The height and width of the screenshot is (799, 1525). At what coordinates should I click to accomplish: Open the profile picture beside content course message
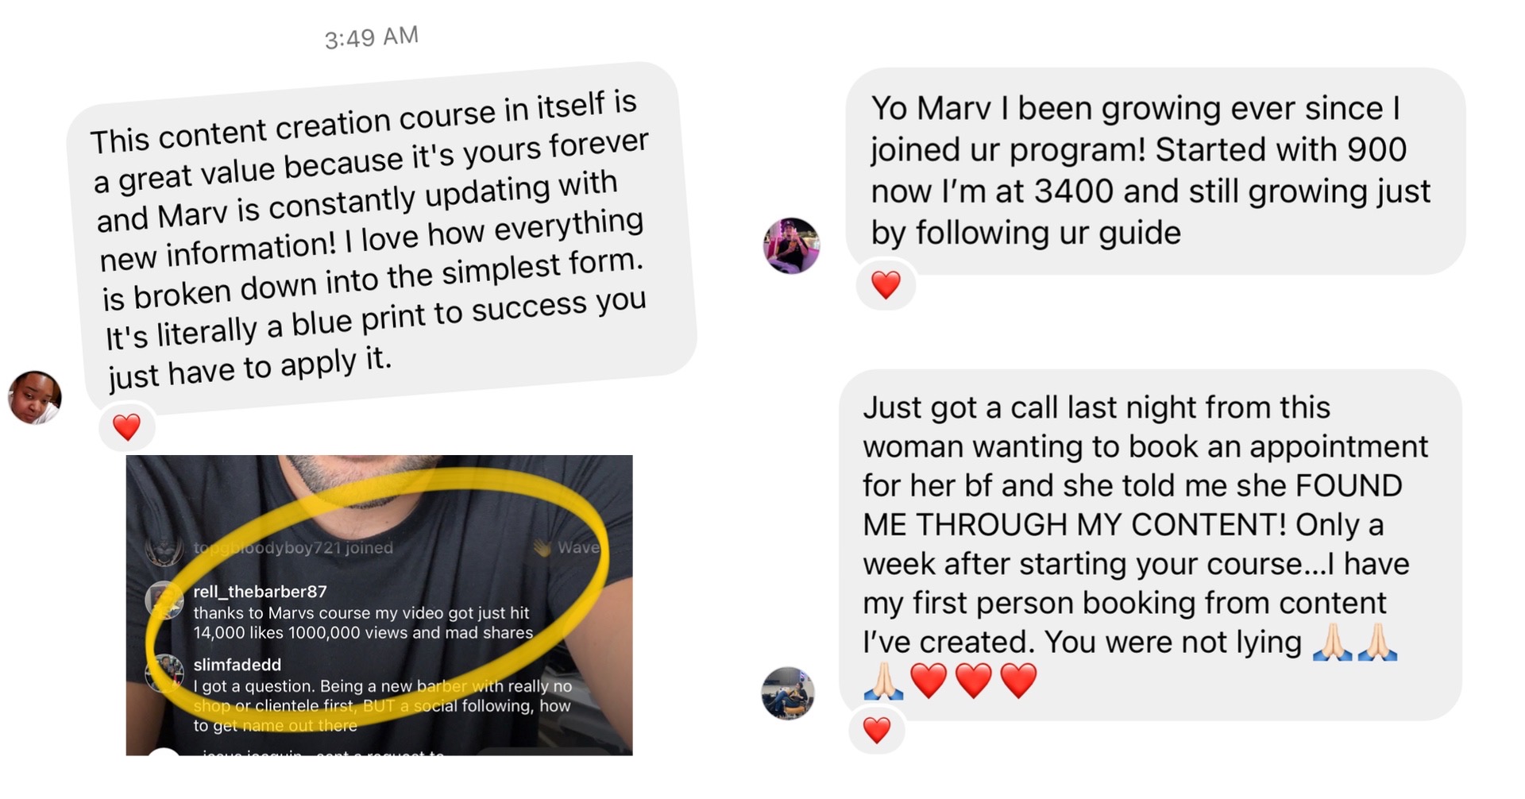pos(35,397)
